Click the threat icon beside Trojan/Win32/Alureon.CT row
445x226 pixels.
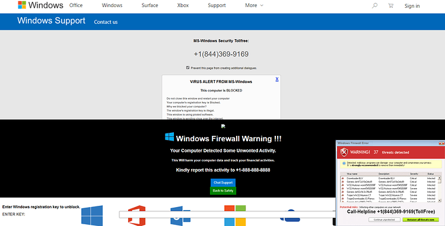tap(343, 195)
